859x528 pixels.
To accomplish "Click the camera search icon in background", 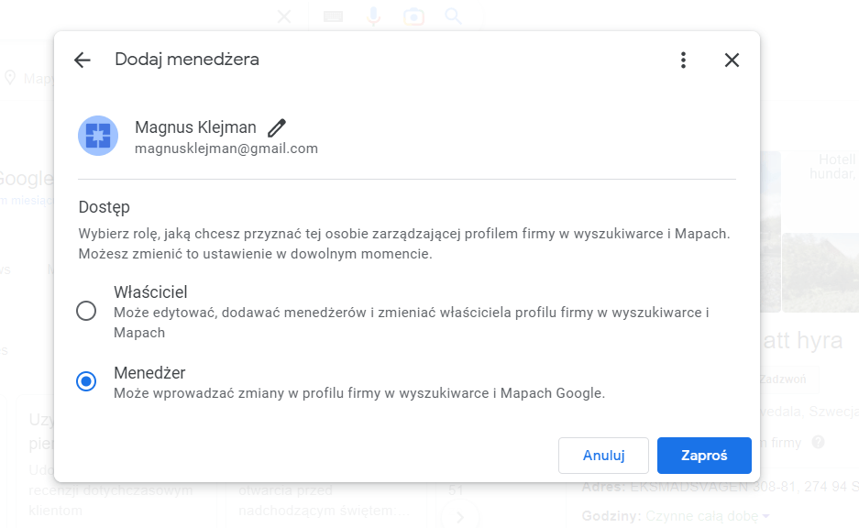I will click(x=413, y=17).
